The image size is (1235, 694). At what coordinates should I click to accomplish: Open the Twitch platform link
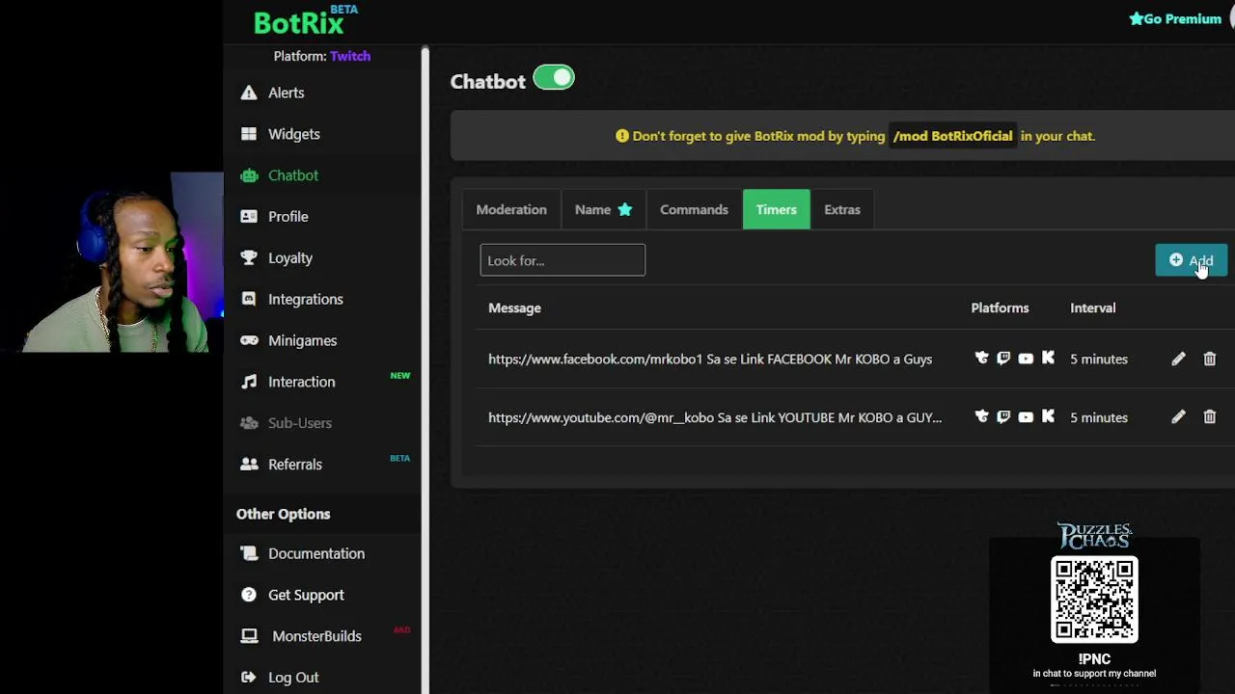coord(350,56)
